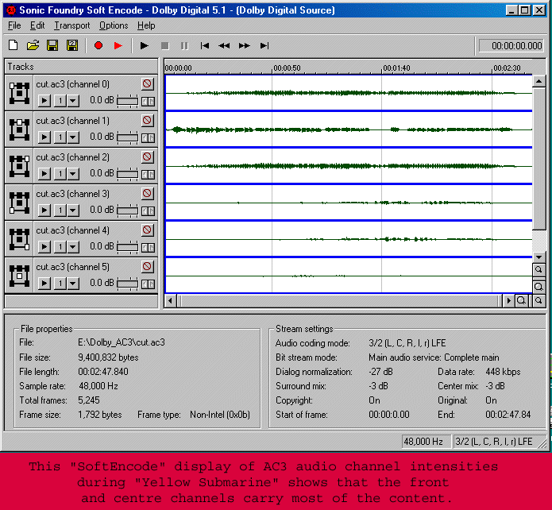552x510 pixels.
Task: Click the skip-to-end transport button
Action: [264, 46]
